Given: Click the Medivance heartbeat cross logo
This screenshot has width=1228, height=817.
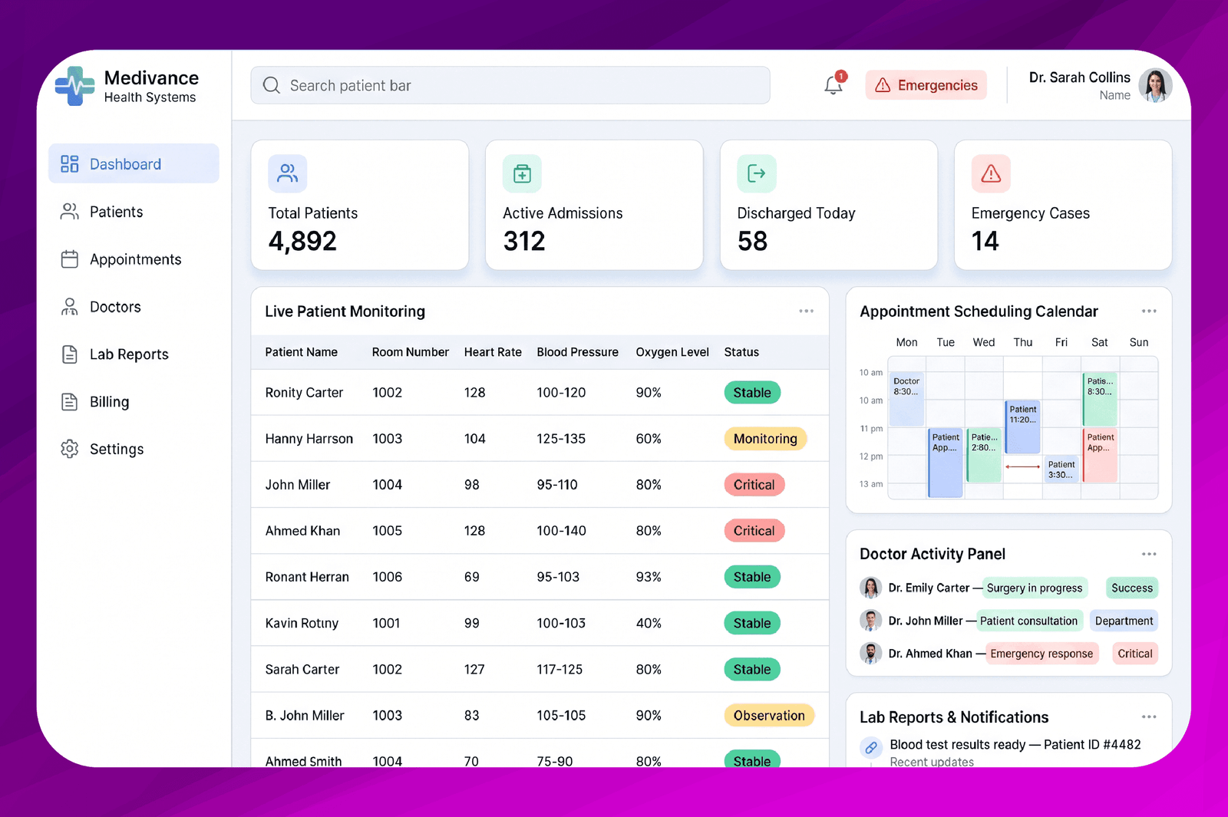Looking at the screenshot, I should (74, 86).
